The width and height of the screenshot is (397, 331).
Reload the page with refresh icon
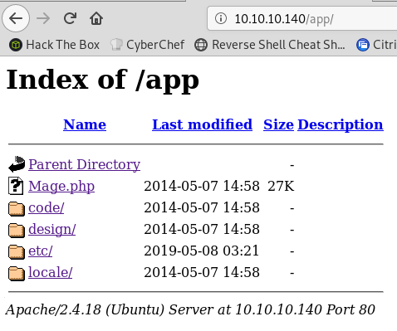(70, 18)
